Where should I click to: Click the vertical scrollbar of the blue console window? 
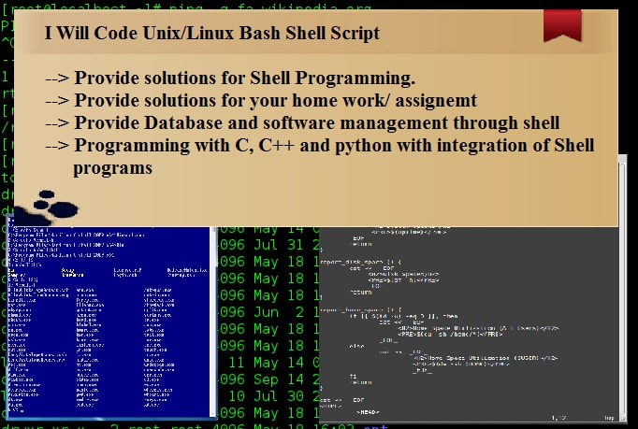point(212,322)
